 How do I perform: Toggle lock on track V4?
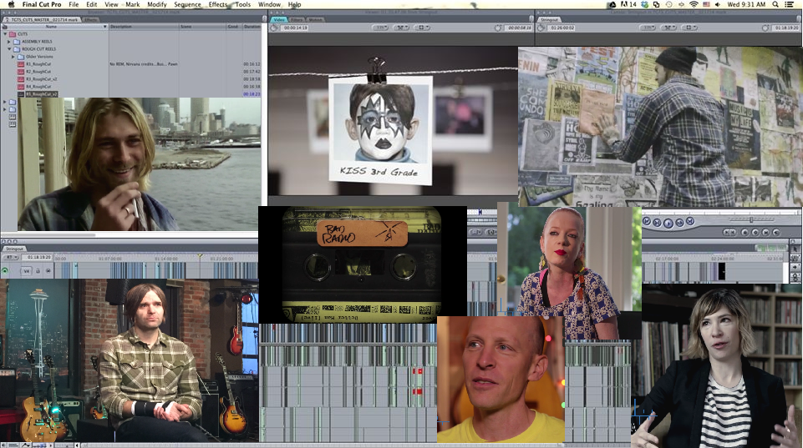pos(38,271)
